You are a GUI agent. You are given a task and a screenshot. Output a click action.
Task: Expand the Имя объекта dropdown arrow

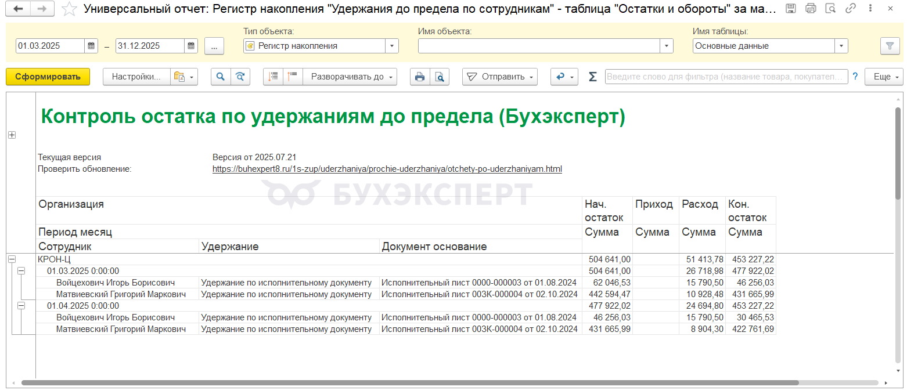pyautogui.click(x=667, y=46)
